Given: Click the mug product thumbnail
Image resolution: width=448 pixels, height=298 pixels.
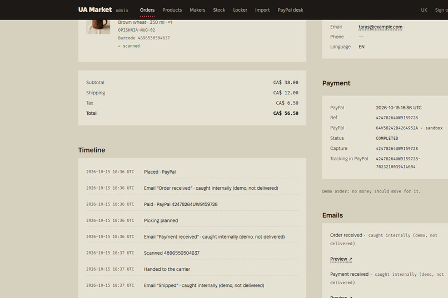Looking at the screenshot, I should click(98, 27).
